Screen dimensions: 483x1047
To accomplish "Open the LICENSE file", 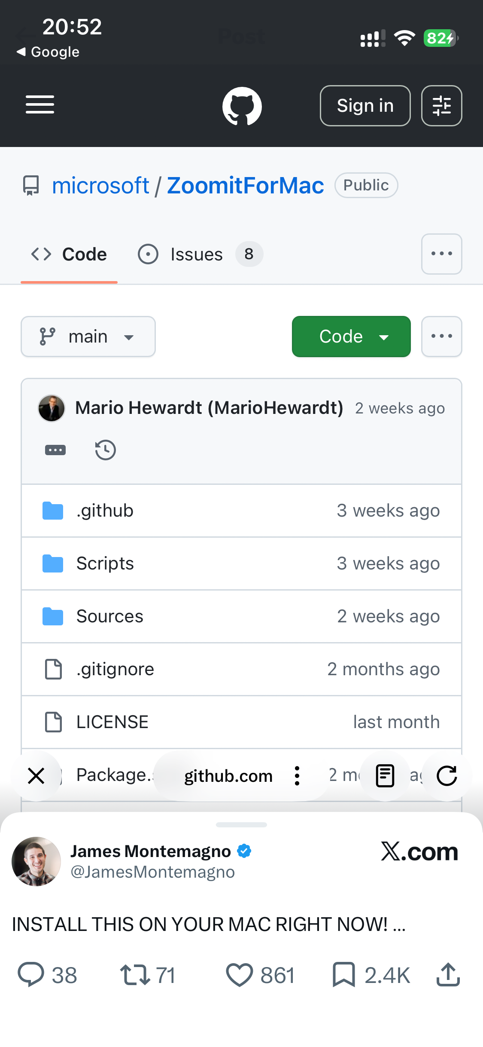I will click(112, 722).
